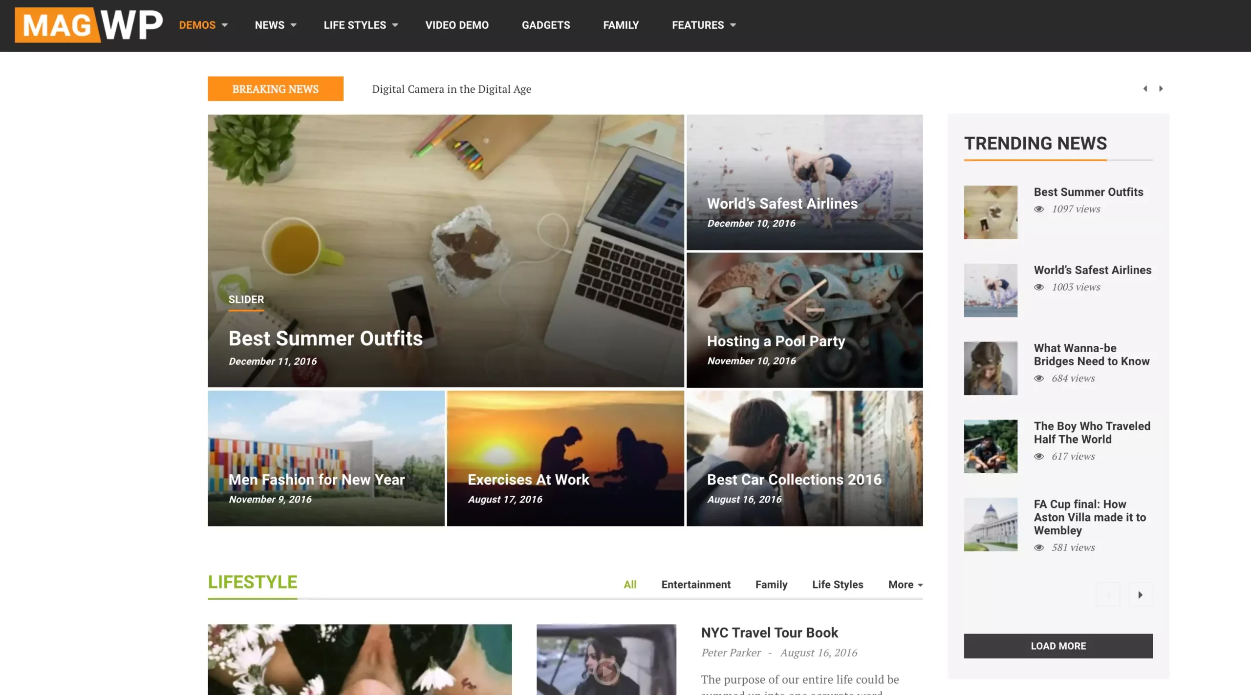The width and height of the screenshot is (1251, 695).
Task: Click the breaking news previous arrow
Action: pos(1145,88)
